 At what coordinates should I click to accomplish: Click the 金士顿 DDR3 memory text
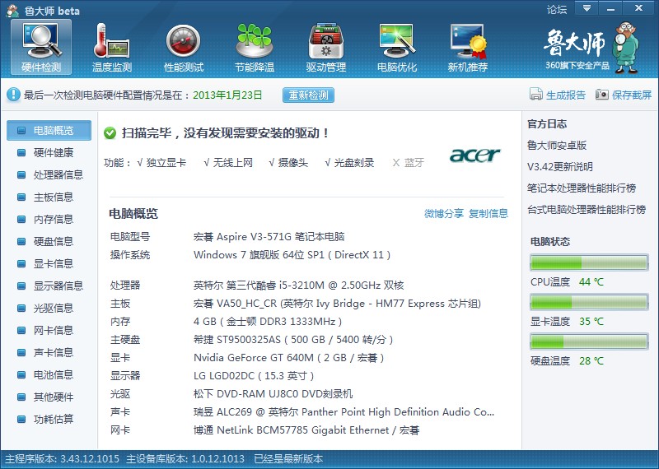268,322
